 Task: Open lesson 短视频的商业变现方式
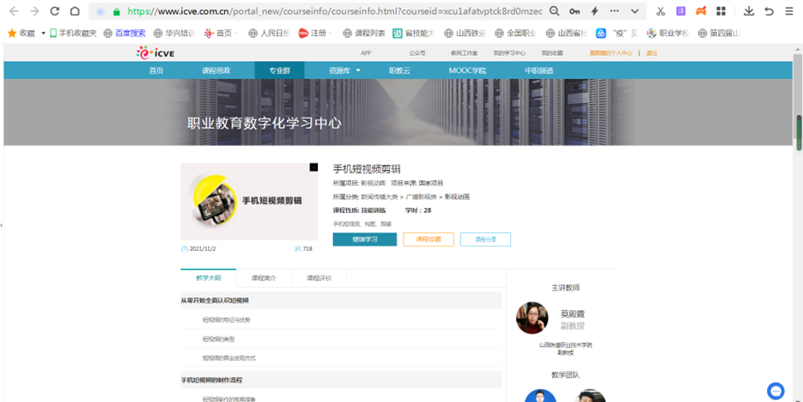click(x=229, y=358)
